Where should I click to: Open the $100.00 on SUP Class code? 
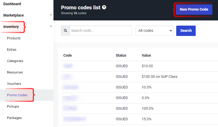(x=67, y=77)
